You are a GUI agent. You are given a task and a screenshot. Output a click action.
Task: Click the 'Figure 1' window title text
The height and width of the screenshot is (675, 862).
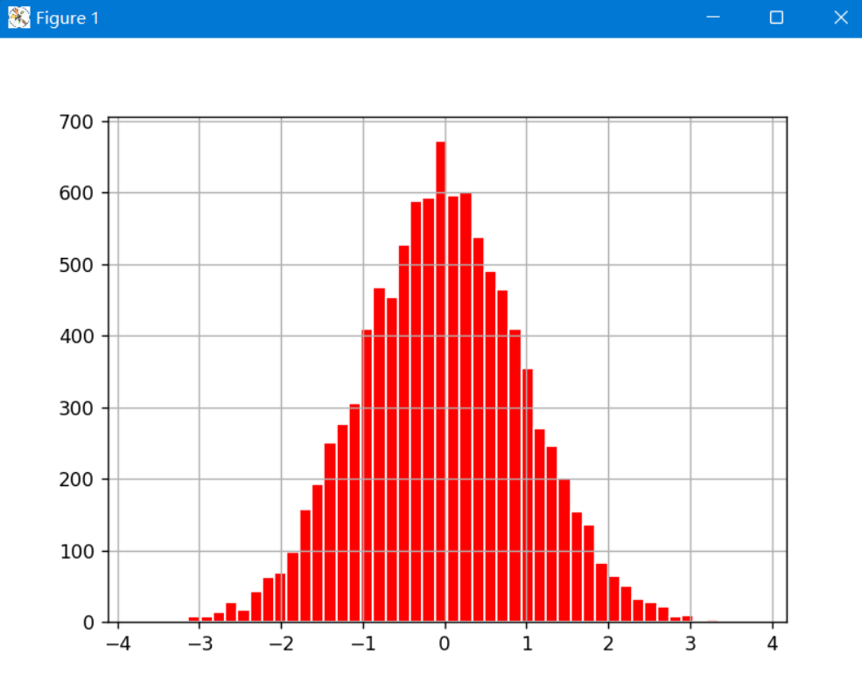point(67,18)
